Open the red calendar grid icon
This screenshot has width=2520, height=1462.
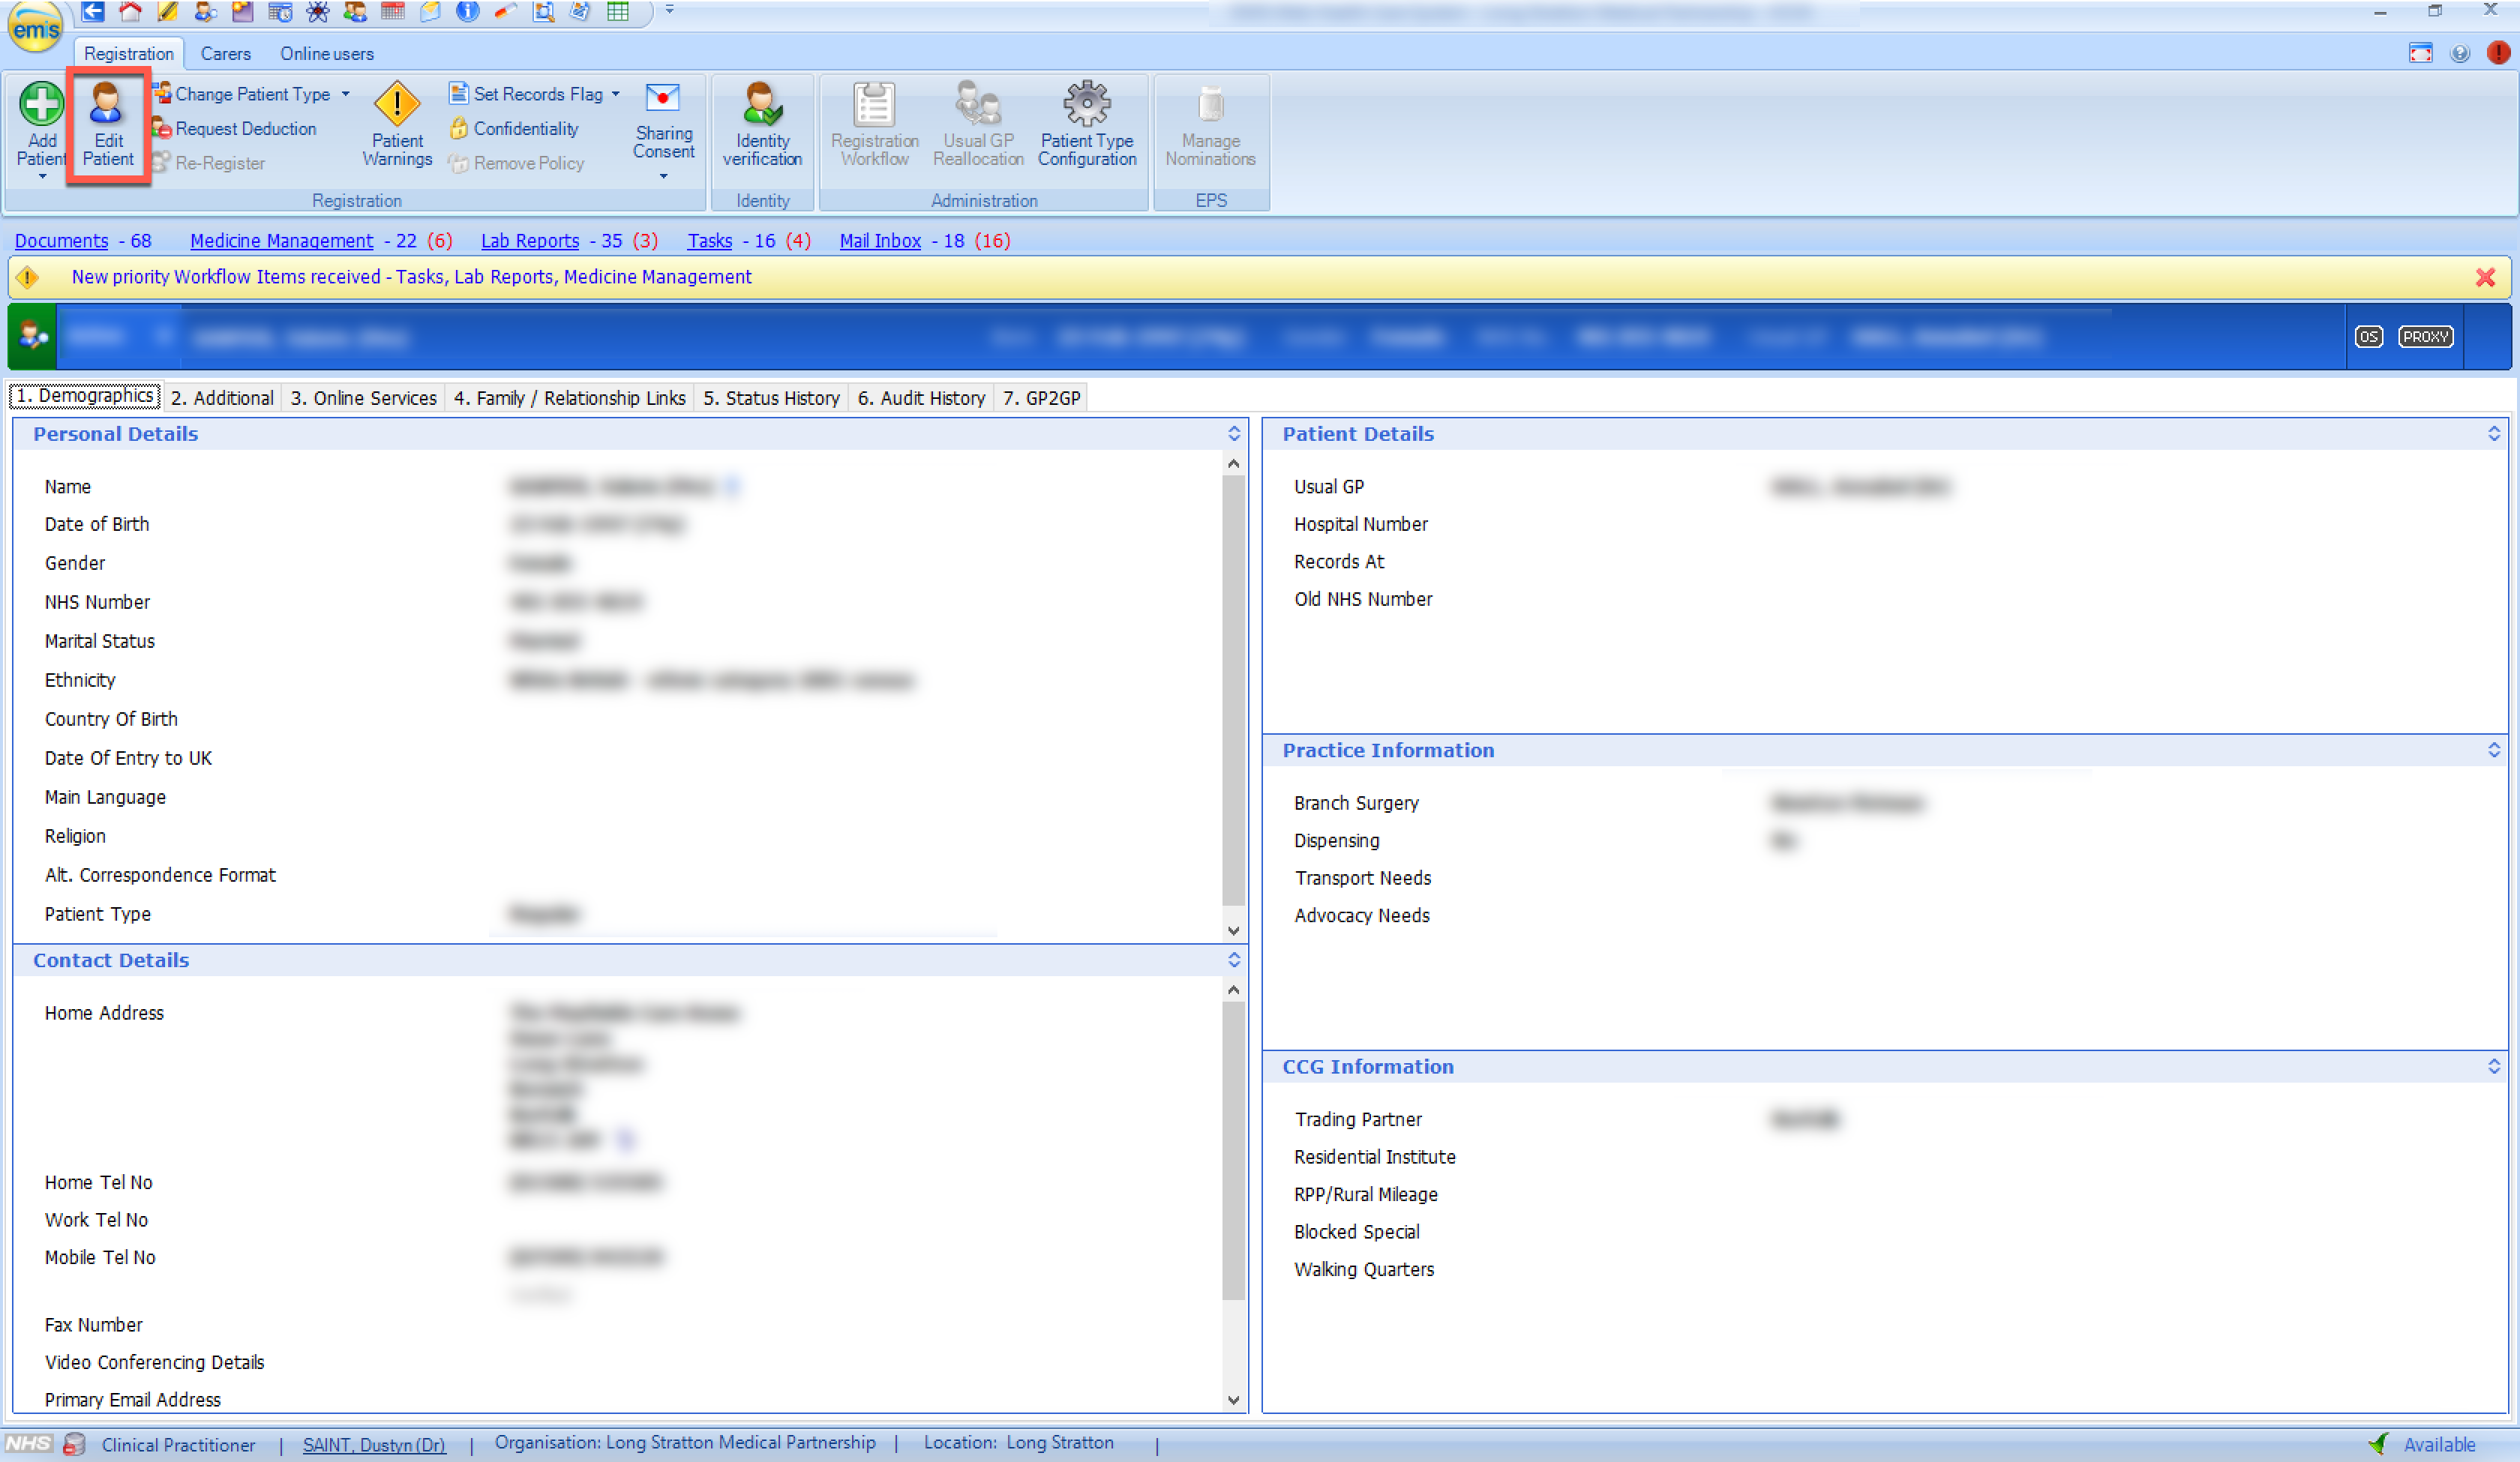click(x=393, y=12)
